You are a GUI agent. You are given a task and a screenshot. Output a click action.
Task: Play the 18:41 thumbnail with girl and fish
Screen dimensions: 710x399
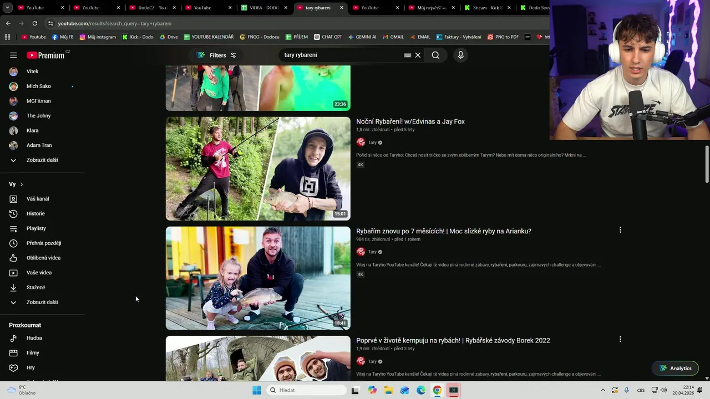point(258,278)
